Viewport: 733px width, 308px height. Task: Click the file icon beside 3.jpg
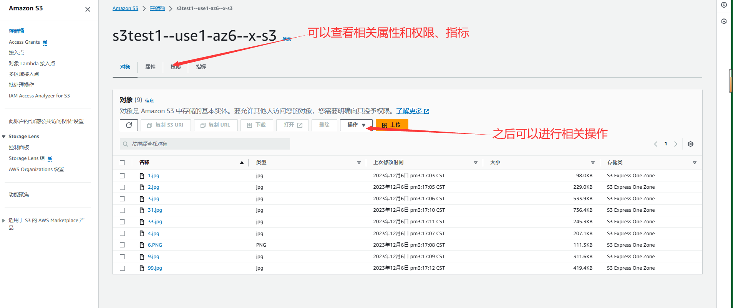click(x=142, y=199)
